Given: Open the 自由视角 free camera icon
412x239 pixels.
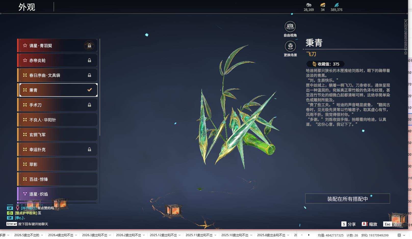Looking at the screenshot, I should click(x=290, y=26).
